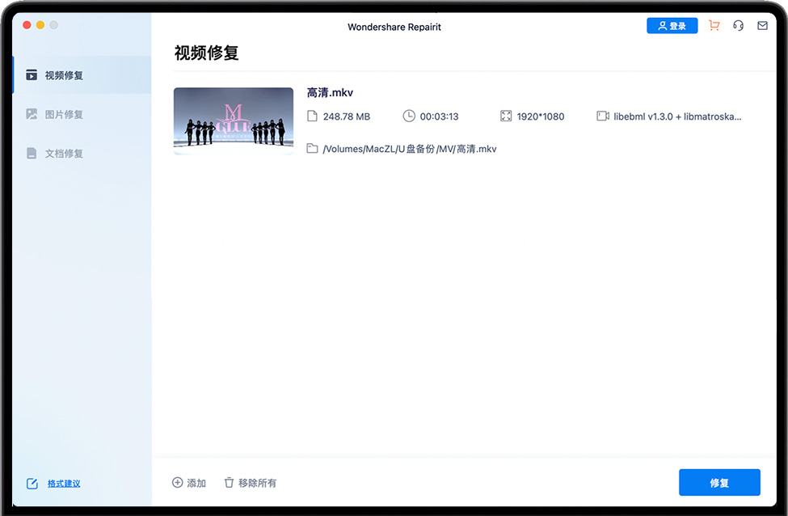Open the shopping cart icon

point(714,26)
